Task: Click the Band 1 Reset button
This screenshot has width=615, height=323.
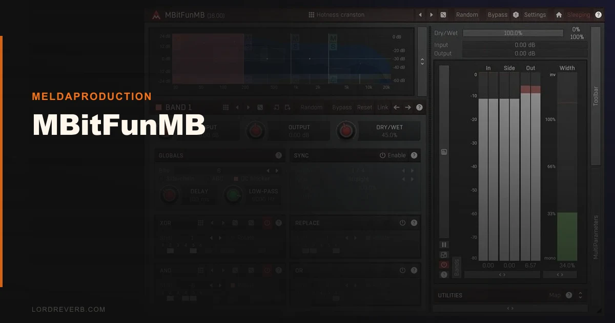Action: [x=365, y=107]
